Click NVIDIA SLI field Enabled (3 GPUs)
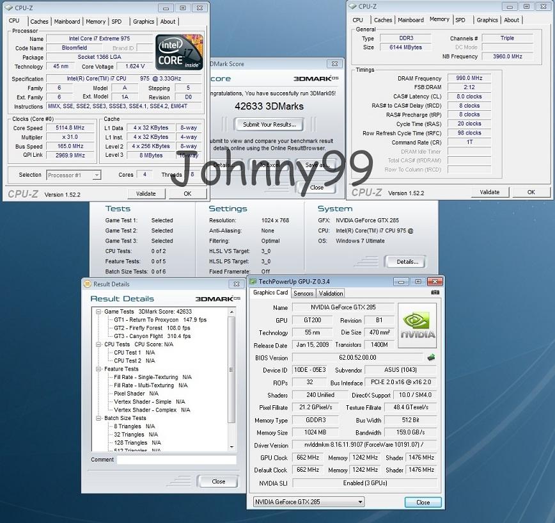555x523 pixels. [x=365, y=483]
